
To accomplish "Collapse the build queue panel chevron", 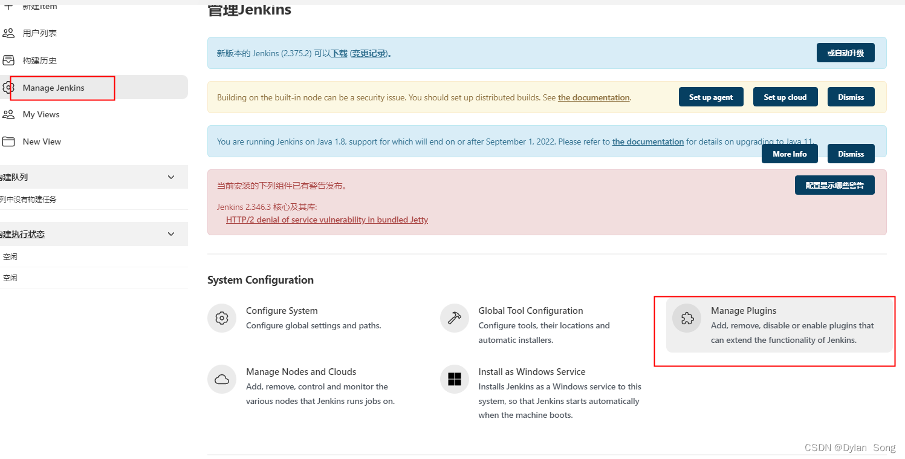I will 171,177.
